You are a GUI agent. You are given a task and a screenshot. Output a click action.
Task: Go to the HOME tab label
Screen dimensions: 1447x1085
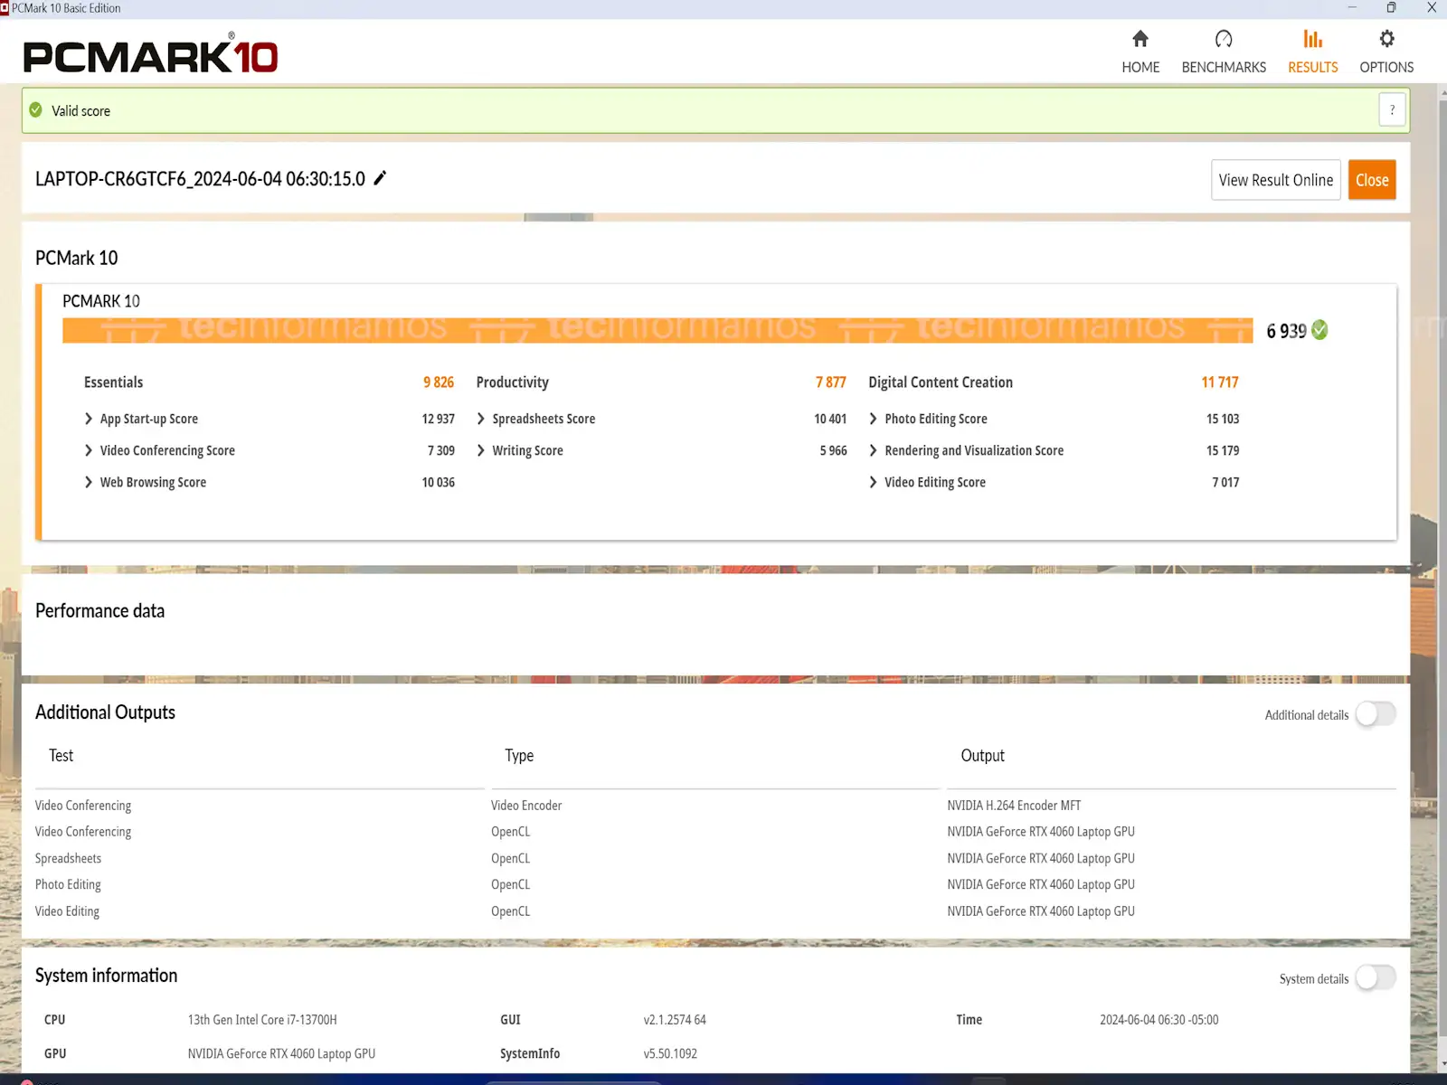coord(1140,68)
